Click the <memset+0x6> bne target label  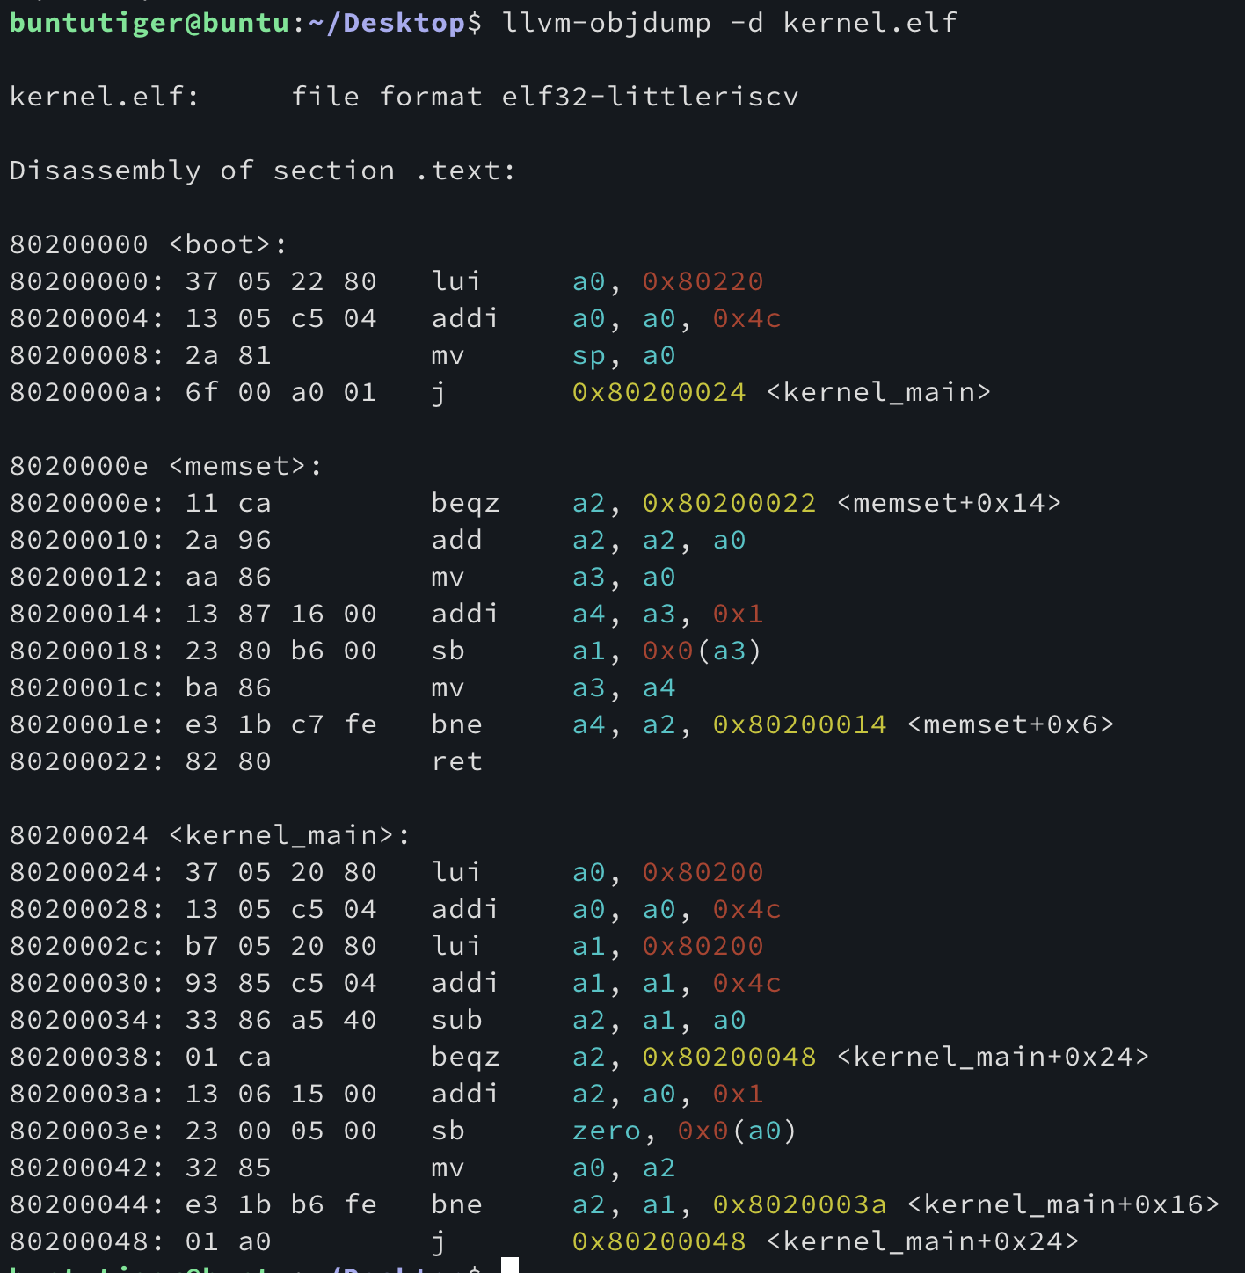[1009, 724]
